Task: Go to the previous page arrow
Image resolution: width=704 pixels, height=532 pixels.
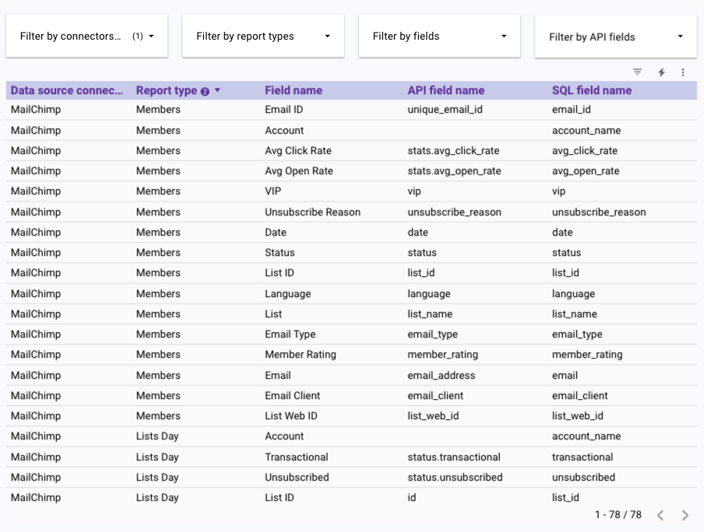Action: [x=660, y=515]
